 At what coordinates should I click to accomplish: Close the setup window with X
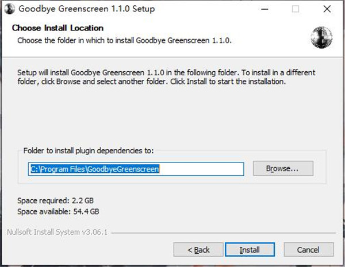(x=327, y=9)
